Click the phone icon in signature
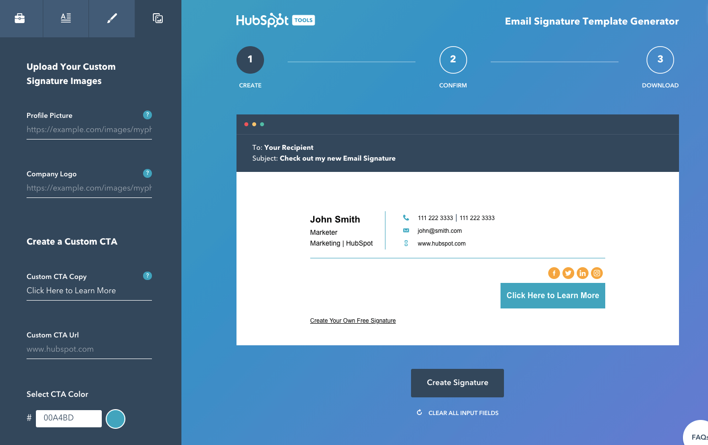Viewport: 708px width, 445px height. [x=406, y=218]
